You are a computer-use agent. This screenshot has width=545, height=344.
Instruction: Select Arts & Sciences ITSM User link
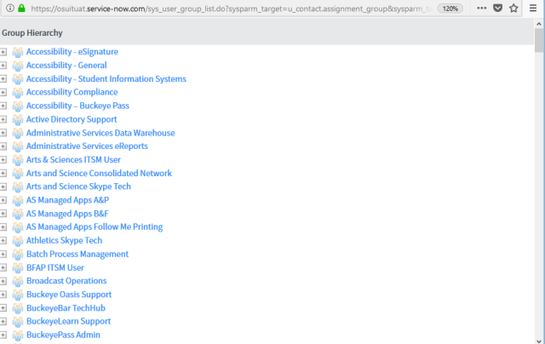74,159
